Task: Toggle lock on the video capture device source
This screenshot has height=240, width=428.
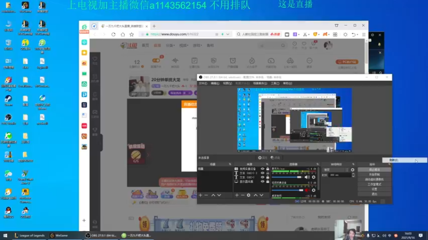Action: tap(267, 169)
